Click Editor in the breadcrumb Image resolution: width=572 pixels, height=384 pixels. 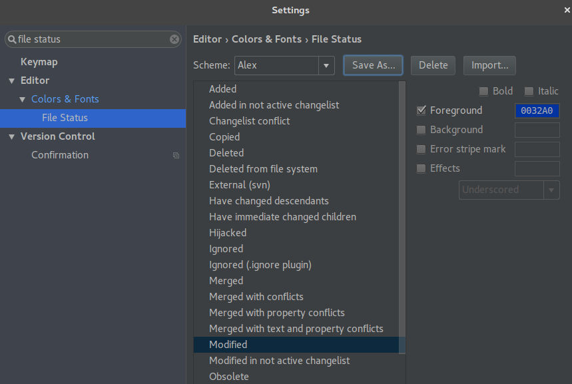pyautogui.click(x=207, y=39)
